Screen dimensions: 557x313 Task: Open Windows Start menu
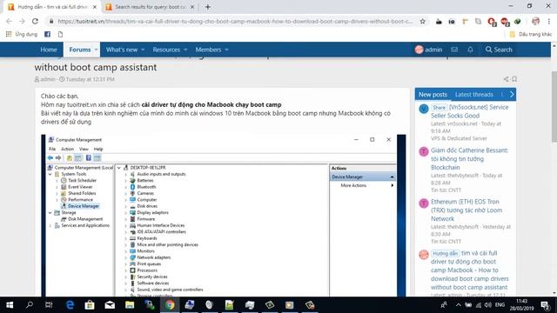click(10, 305)
